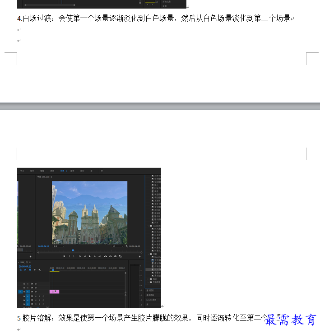
Task: Click the timeline panel timecode 00:00:04:20
Action: point(25,266)
